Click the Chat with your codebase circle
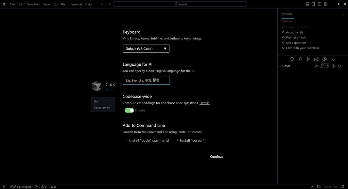Viewport: 348px width, 189px height. click(x=283, y=48)
